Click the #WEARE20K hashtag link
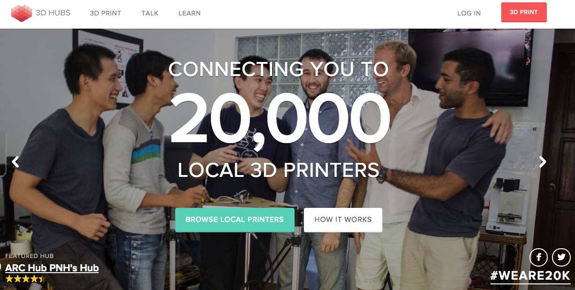Screen dimensions: 575x290 pyautogui.click(x=530, y=276)
